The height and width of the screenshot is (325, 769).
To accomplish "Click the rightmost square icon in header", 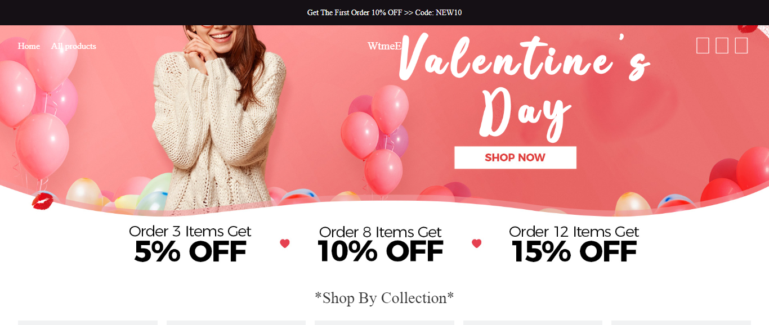I will click(741, 46).
